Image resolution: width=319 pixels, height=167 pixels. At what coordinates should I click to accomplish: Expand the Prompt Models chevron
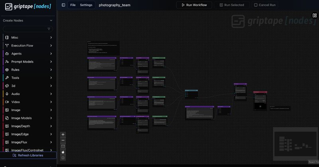pyautogui.click(x=51, y=62)
